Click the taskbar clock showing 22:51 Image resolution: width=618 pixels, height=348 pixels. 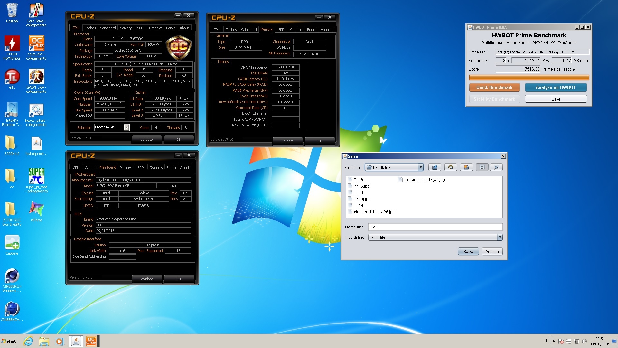[600, 341]
